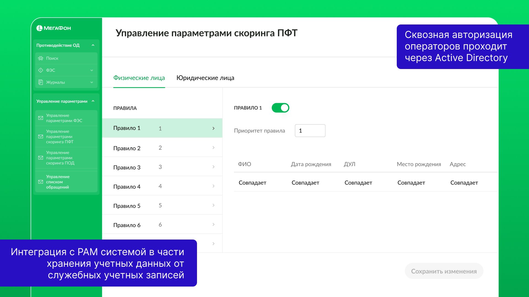Click the Журналы document icon
Screen dimensions: 529x297
pyautogui.click(x=41, y=82)
